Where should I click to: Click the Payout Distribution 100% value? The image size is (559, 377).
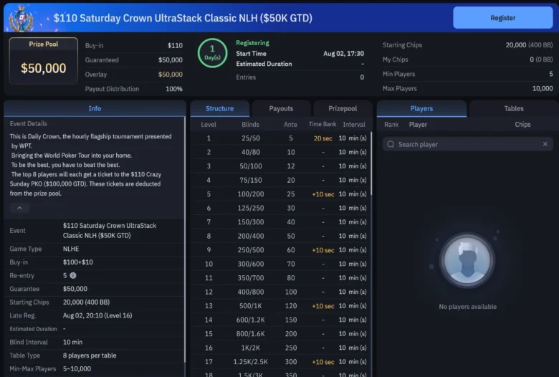coord(174,89)
